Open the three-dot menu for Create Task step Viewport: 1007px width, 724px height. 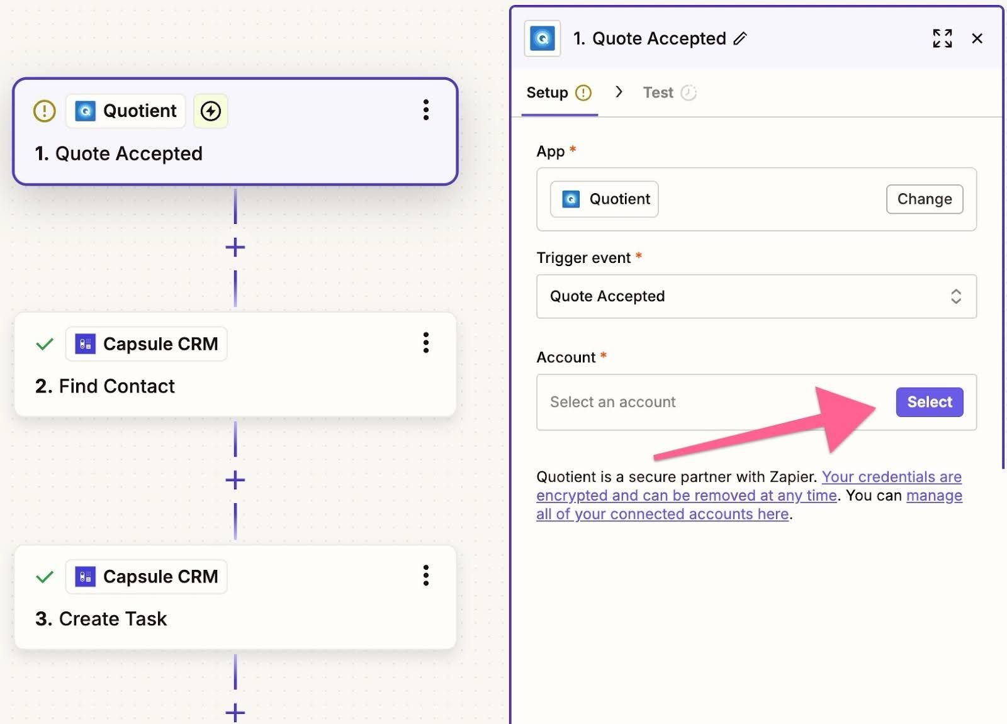point(426,576)
